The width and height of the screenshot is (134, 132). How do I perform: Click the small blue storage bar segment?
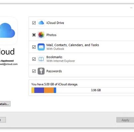[55, 90]
